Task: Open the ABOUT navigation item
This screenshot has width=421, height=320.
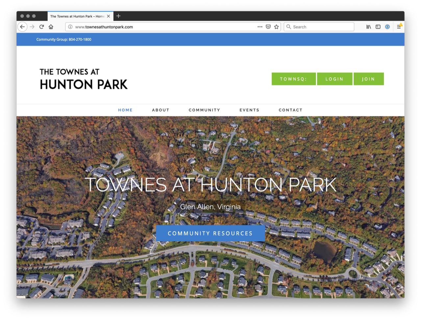Action: click(x=161, y=110)
